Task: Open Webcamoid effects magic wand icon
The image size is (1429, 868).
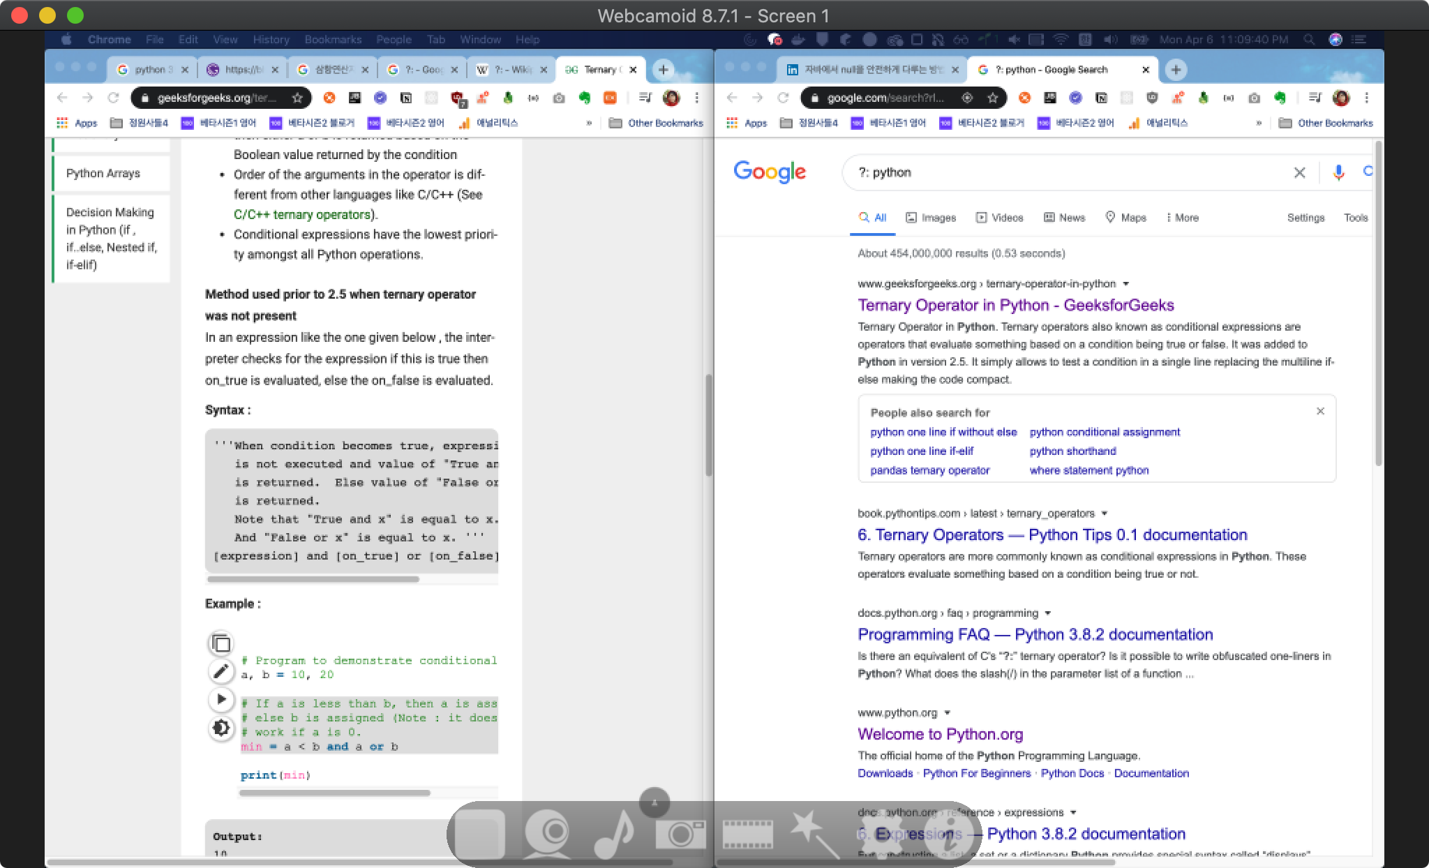Action: point(814,833)
